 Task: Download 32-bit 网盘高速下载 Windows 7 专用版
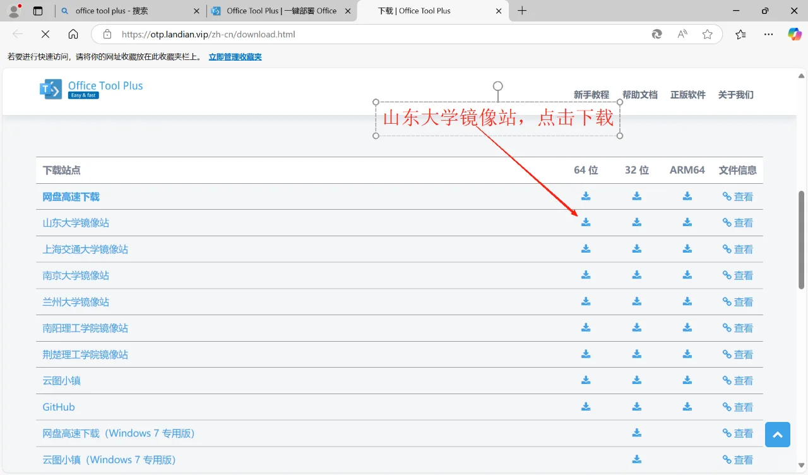click(637, 433)
